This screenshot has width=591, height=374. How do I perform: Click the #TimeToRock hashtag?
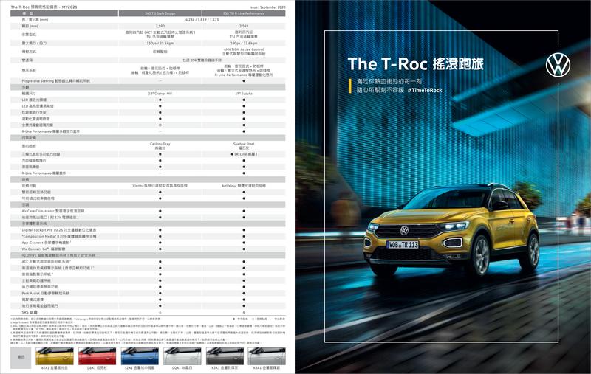424,90
